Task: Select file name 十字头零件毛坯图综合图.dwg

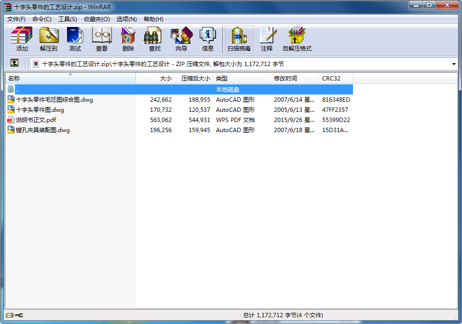Action: (x=54, y=99)
